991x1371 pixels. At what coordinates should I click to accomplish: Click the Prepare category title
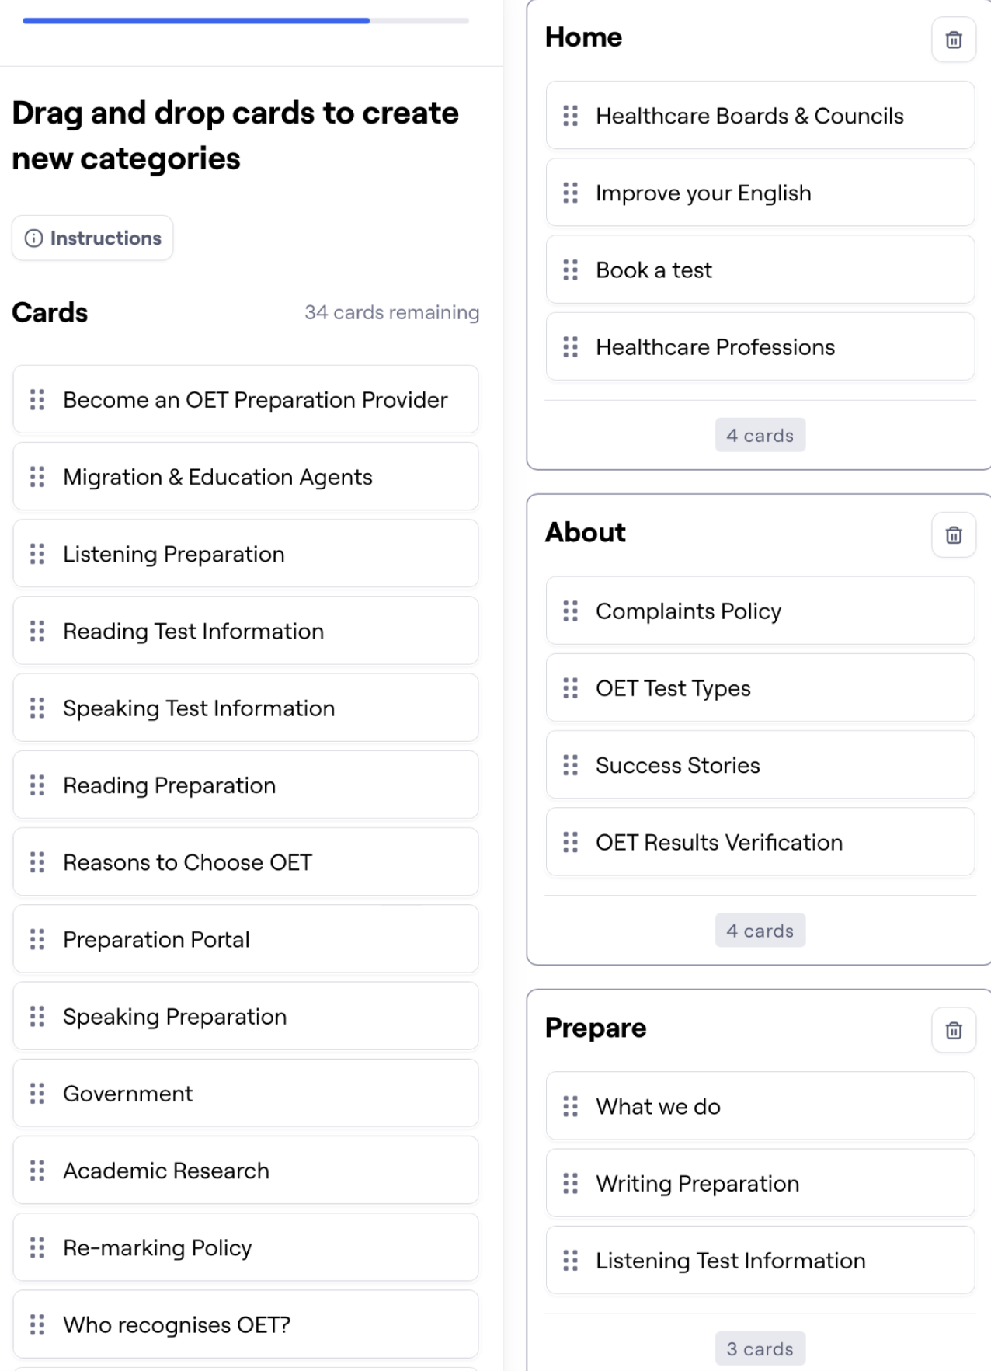click(596, 1028)
